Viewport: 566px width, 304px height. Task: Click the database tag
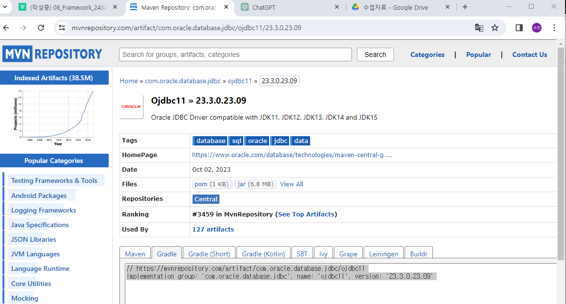coord(211,141)
